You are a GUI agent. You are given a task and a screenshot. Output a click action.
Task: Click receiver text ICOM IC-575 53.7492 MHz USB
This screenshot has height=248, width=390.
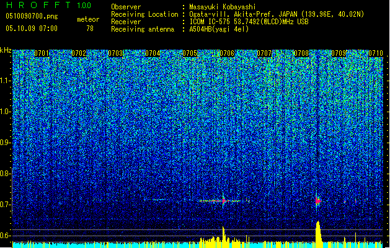(249, 22)
